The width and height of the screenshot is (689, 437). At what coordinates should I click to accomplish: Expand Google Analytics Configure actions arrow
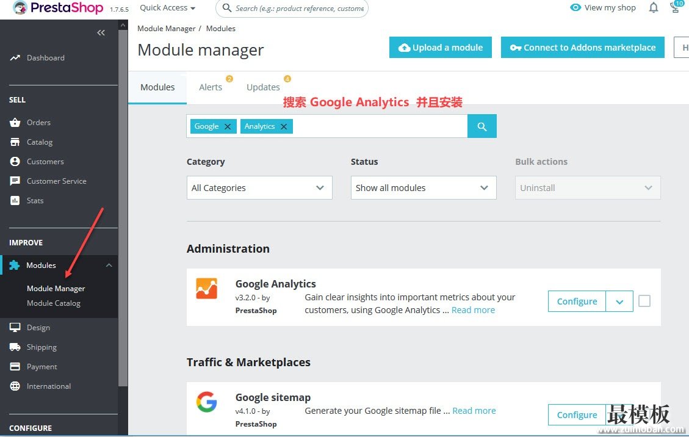coord(619,302)
